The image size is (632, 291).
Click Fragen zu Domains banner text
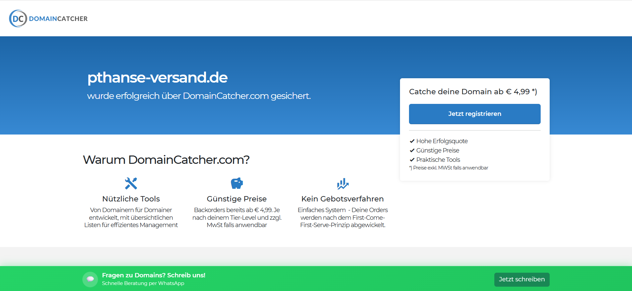click(x=153, y=275)
